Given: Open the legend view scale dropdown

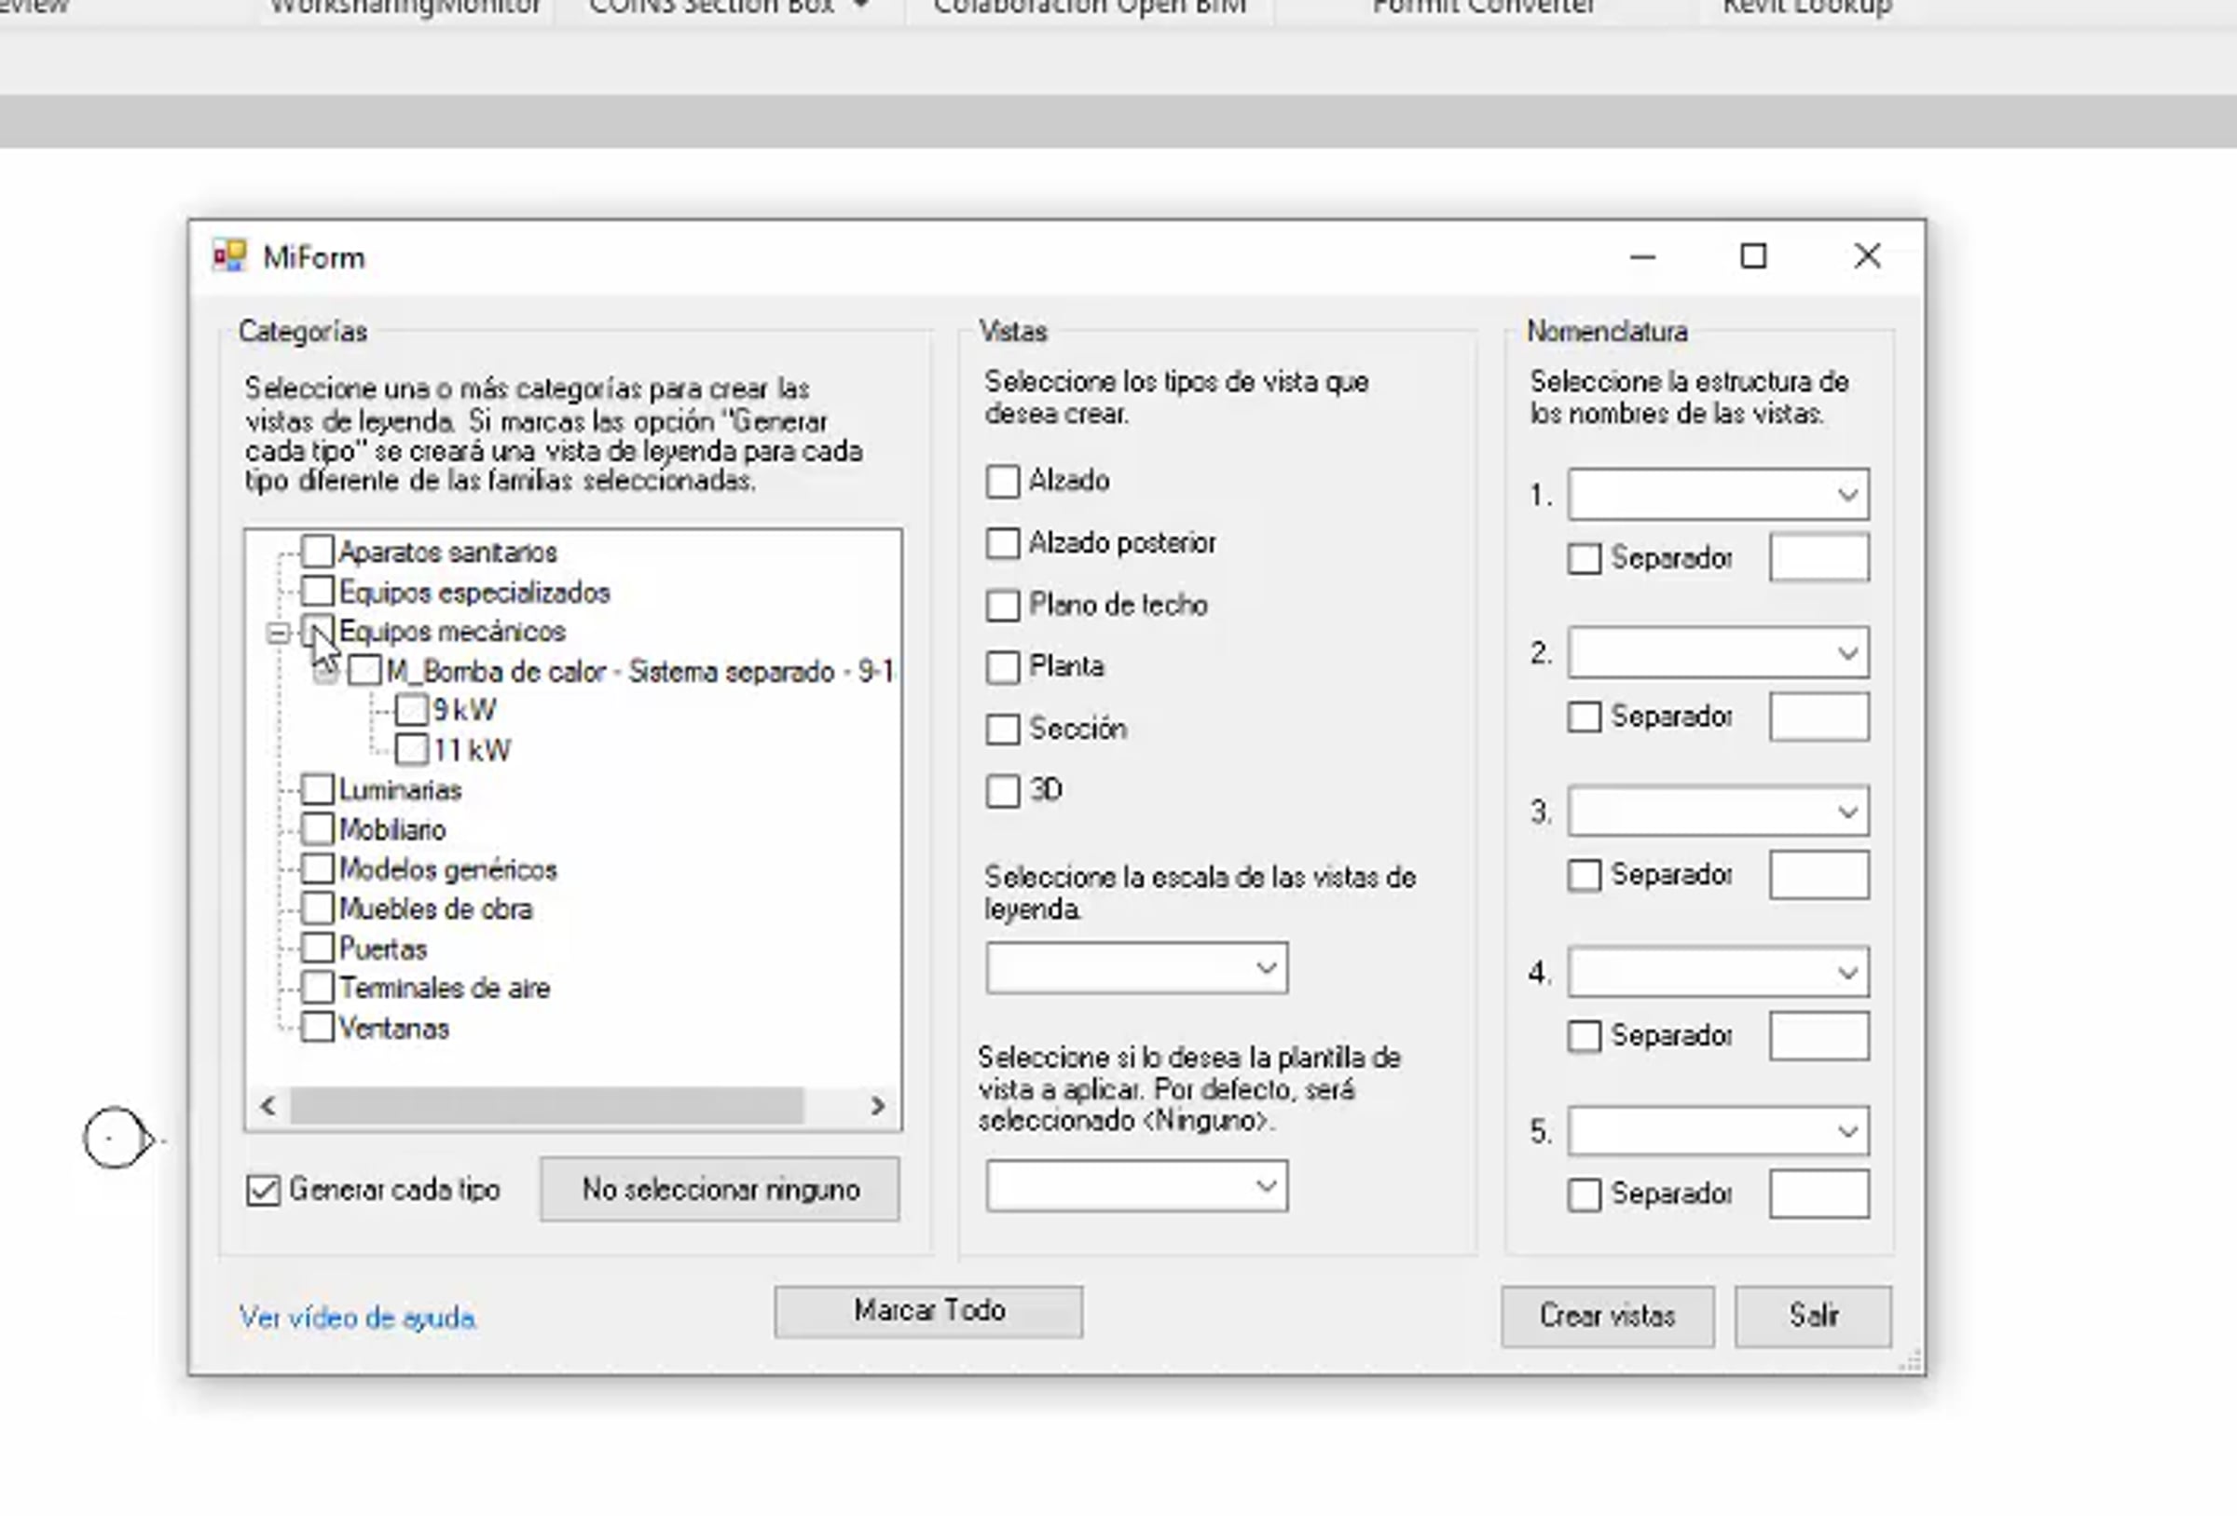Looking at the screenshot, I should coord(1137,967).
